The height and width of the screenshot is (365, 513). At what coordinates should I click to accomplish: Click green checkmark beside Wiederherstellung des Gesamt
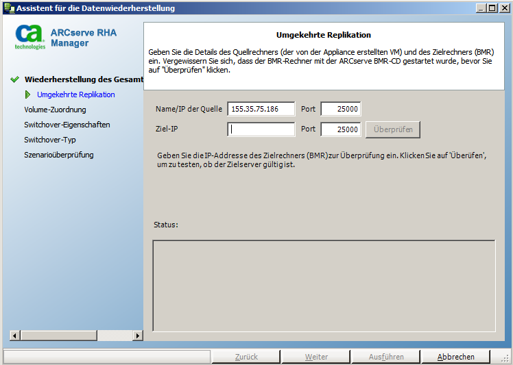[14, 79]
